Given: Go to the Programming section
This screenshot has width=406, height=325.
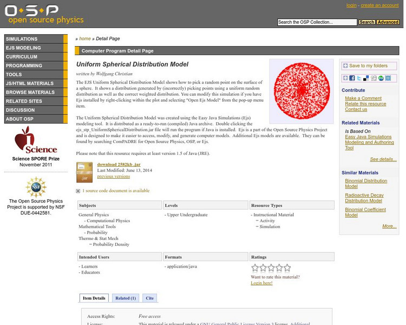Looking at the screenshot, I should (x=36, y=66).
